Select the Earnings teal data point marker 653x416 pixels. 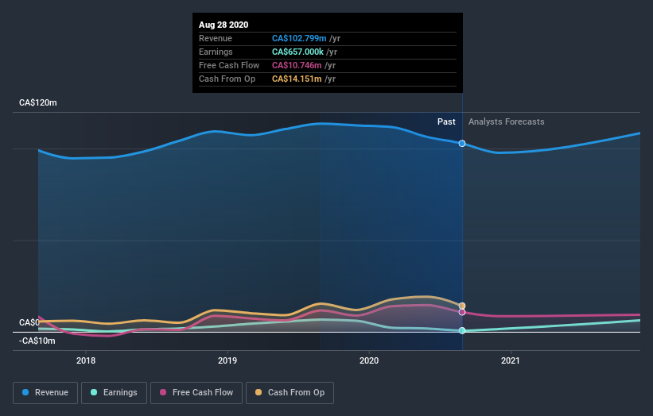(462, 331)
